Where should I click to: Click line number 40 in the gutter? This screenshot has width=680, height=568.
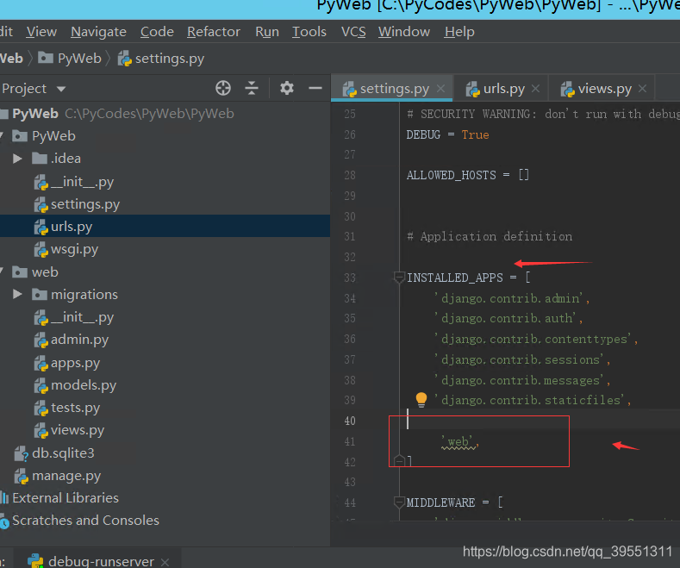pos(350,421)
